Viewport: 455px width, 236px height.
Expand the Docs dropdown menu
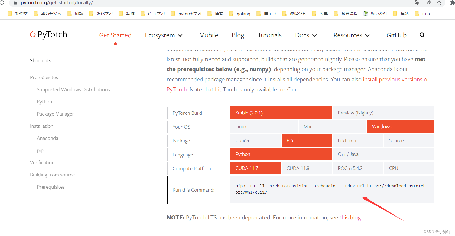coord(306,35)
